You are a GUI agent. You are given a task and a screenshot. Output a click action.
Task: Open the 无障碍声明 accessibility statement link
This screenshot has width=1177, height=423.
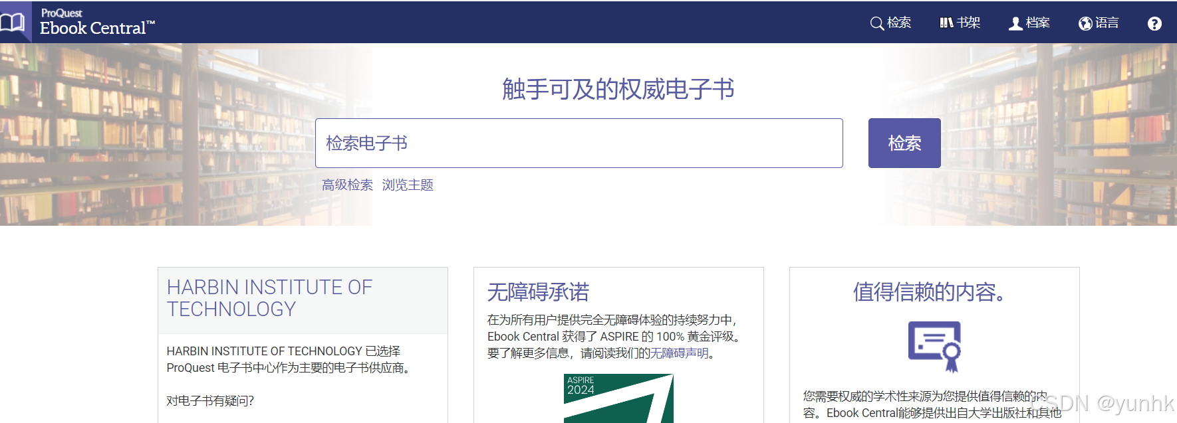(x=679, y=353)
